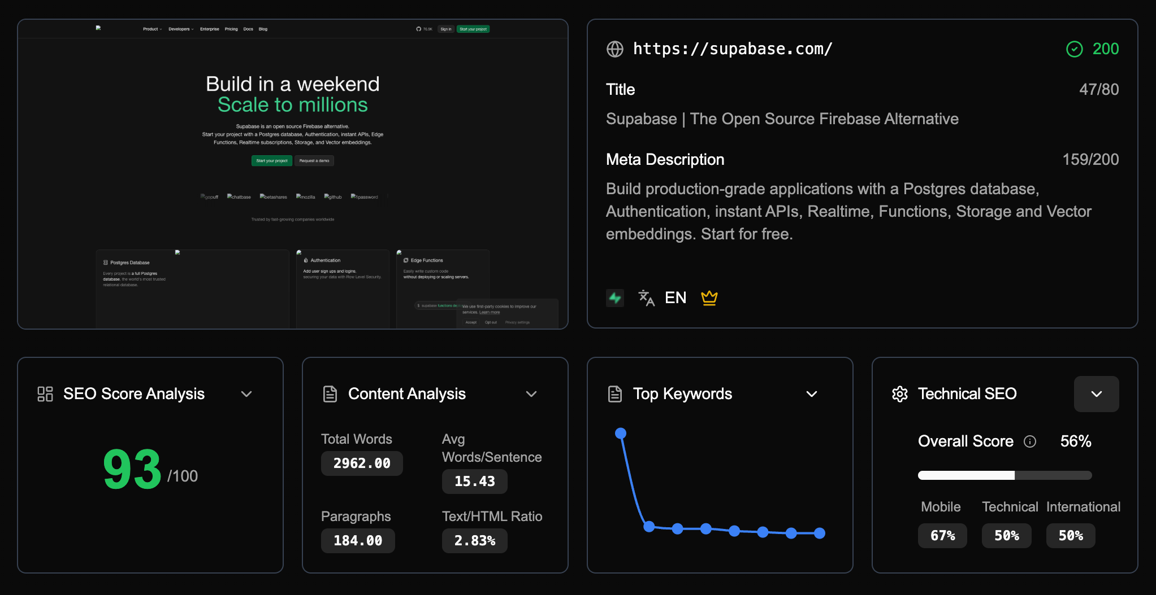1156x595 pixels.
Task: Click the title length counter 47/80
Action: (x=1099, y=89)
